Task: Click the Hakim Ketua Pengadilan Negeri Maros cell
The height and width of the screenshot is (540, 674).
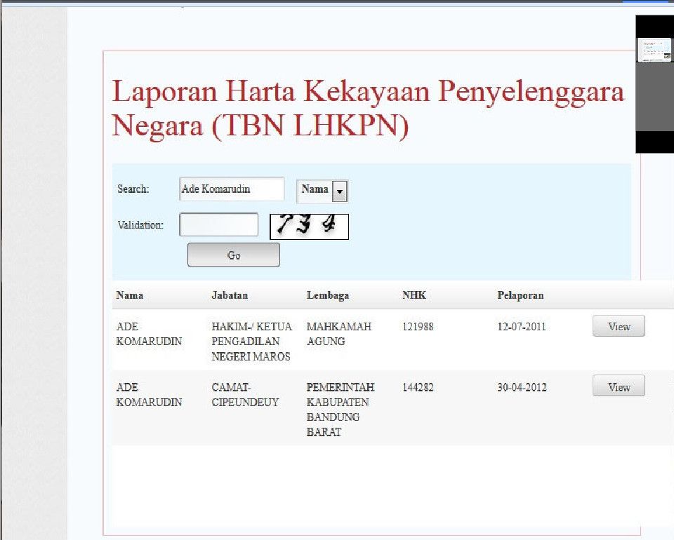Action: [x=251, y=342]
